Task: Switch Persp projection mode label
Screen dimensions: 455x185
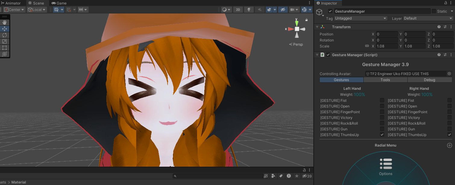Action: [296, 44]
